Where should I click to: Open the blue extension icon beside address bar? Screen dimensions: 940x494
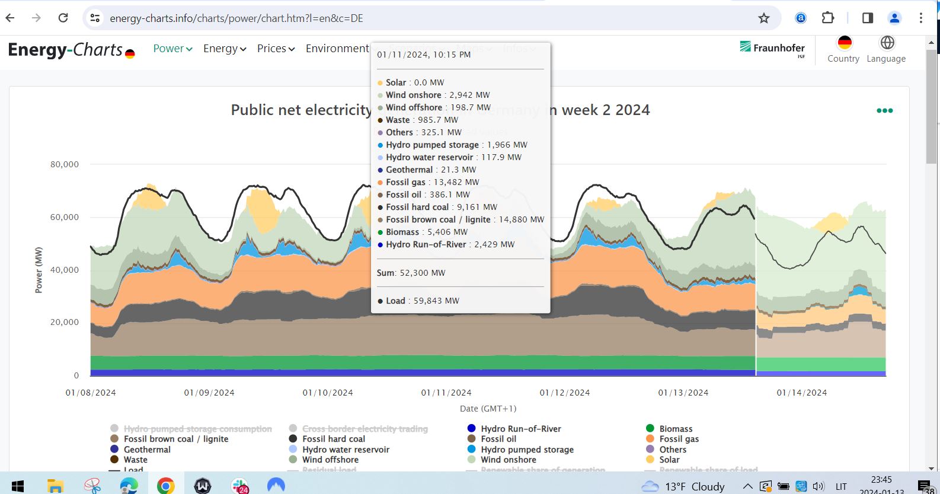801,18
